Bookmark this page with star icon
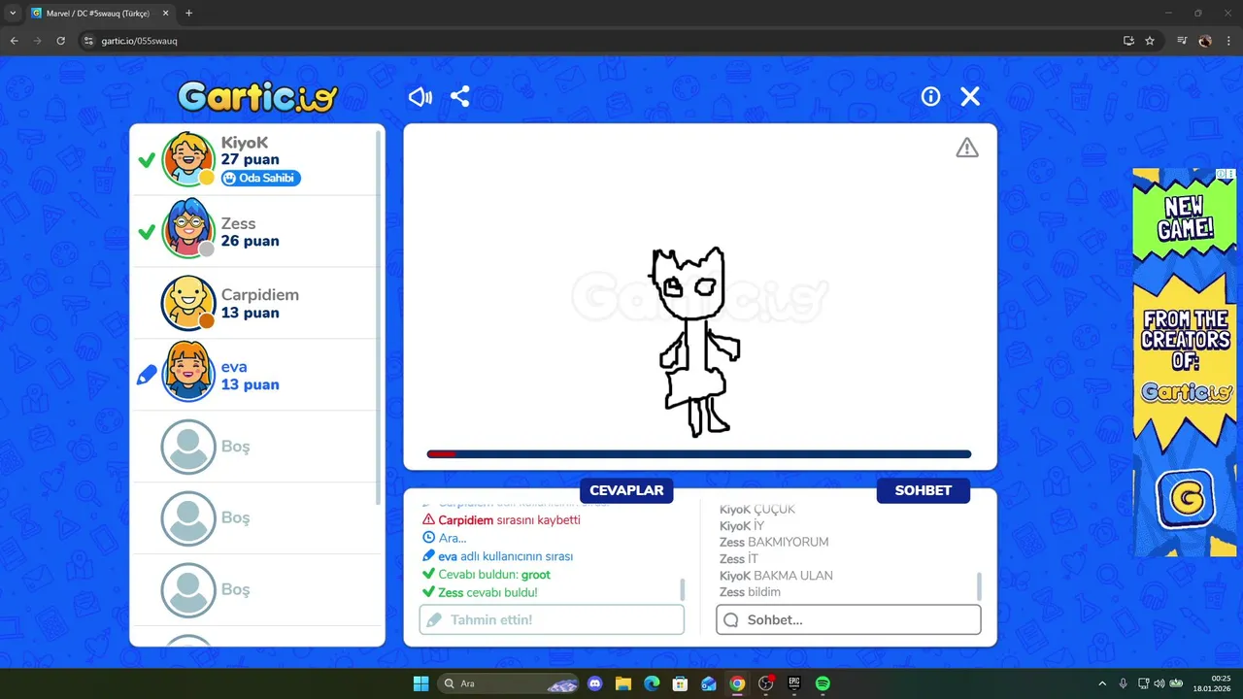The image size is (1243, 699). click(1150, 41)
